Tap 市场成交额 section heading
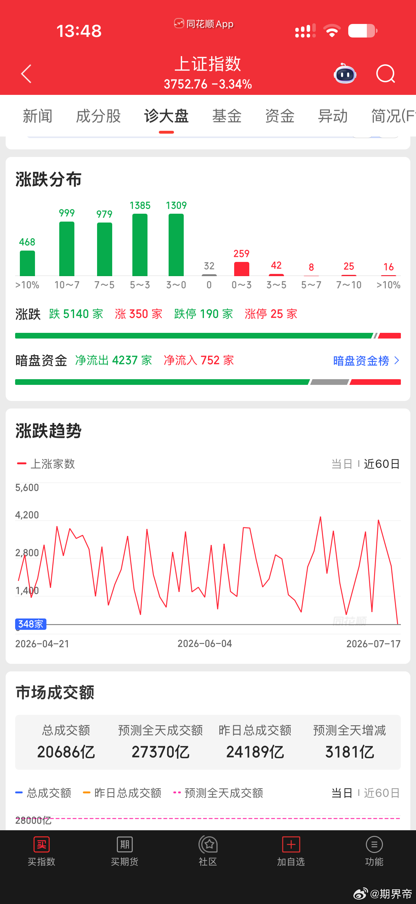 click(55, 692)
